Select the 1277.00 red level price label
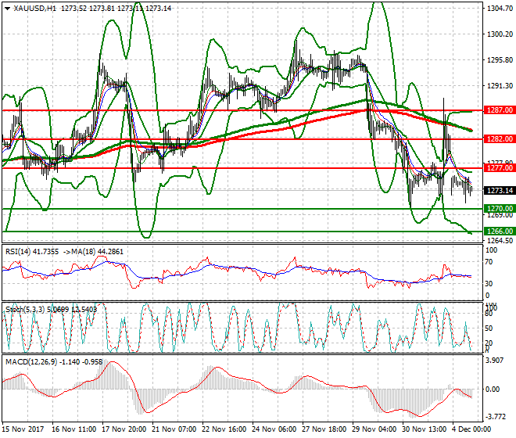Image resolution: width=516 pixels, height=438 pixels. coord(500,168)
